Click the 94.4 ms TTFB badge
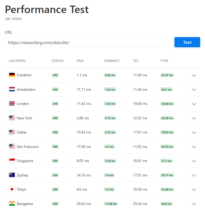 tap(166, 204)
